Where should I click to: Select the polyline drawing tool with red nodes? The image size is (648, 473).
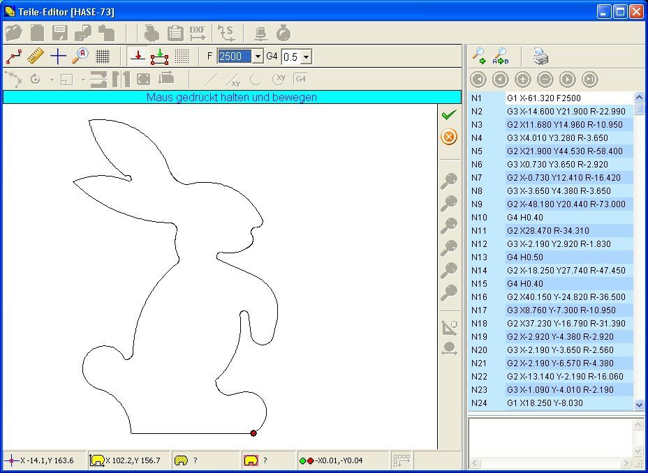14,56
